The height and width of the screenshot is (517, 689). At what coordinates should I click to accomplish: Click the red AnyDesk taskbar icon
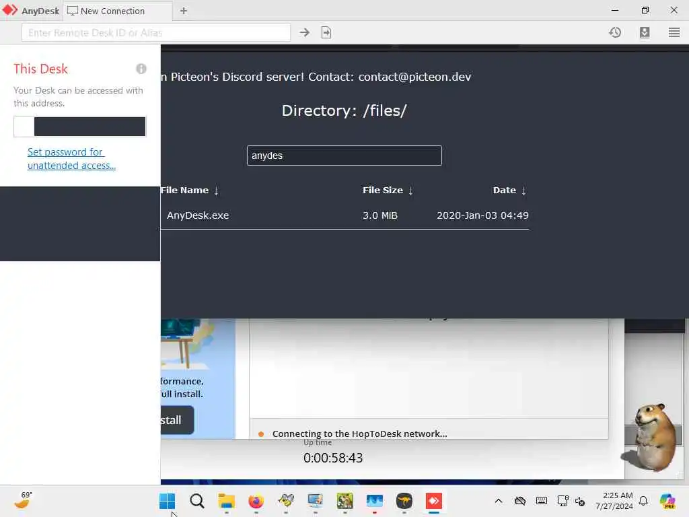click(434, 501)
